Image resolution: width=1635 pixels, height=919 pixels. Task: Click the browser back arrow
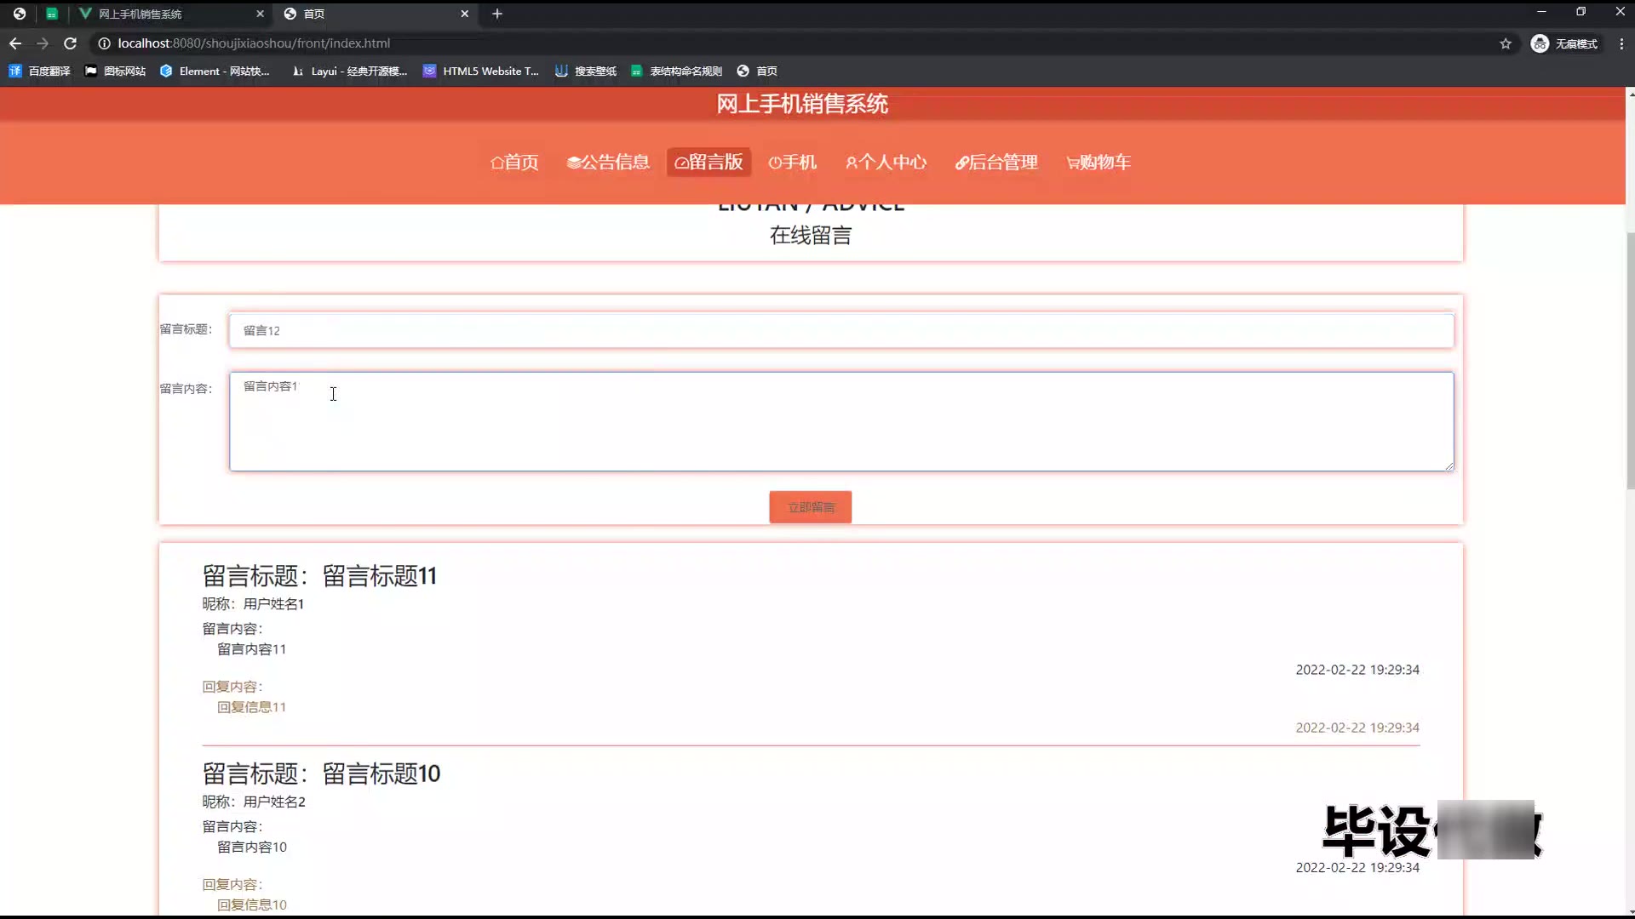tap(15, 43)
